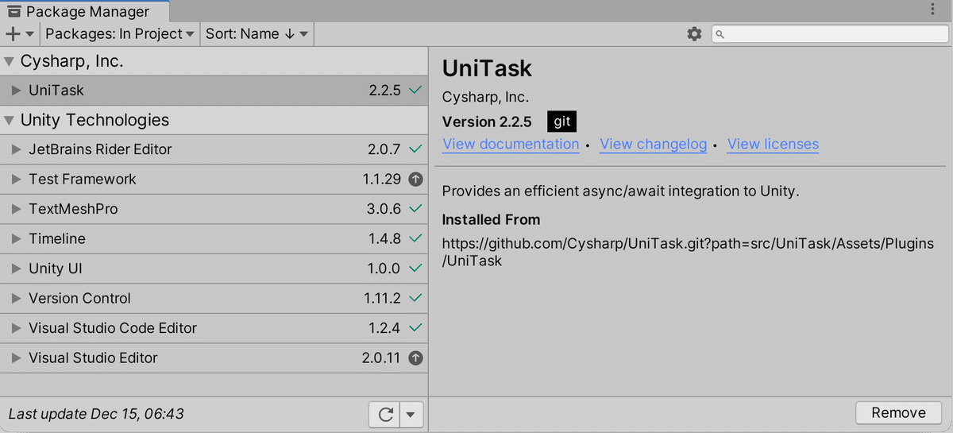Open the window's three-dot options menu
This screenshot has width=953, height=433.
932,10
